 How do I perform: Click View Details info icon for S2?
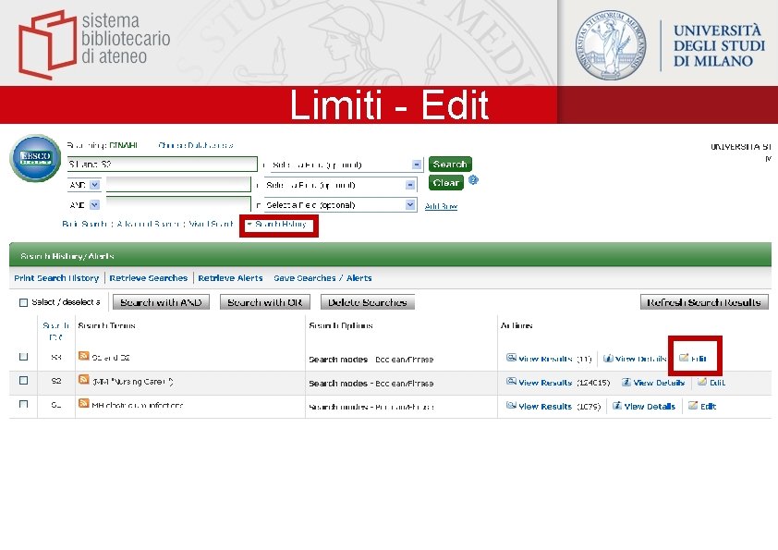[626, 382]
